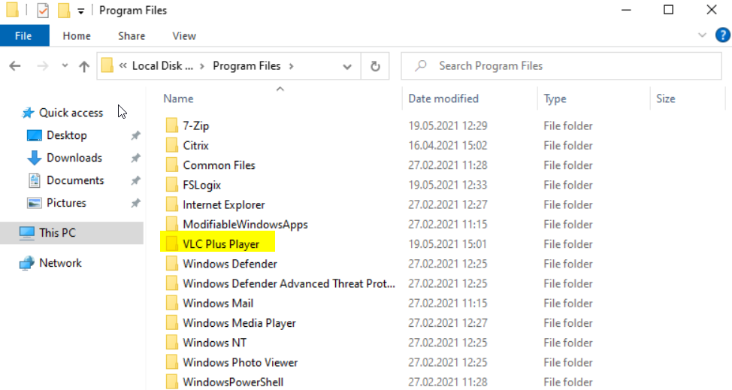Click the Program Files title bar folder icon
The height and width of the screenshot is (390, 732).
(13, 11)
